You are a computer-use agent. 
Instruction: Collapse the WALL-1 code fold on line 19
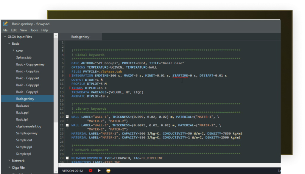[67, 117]
